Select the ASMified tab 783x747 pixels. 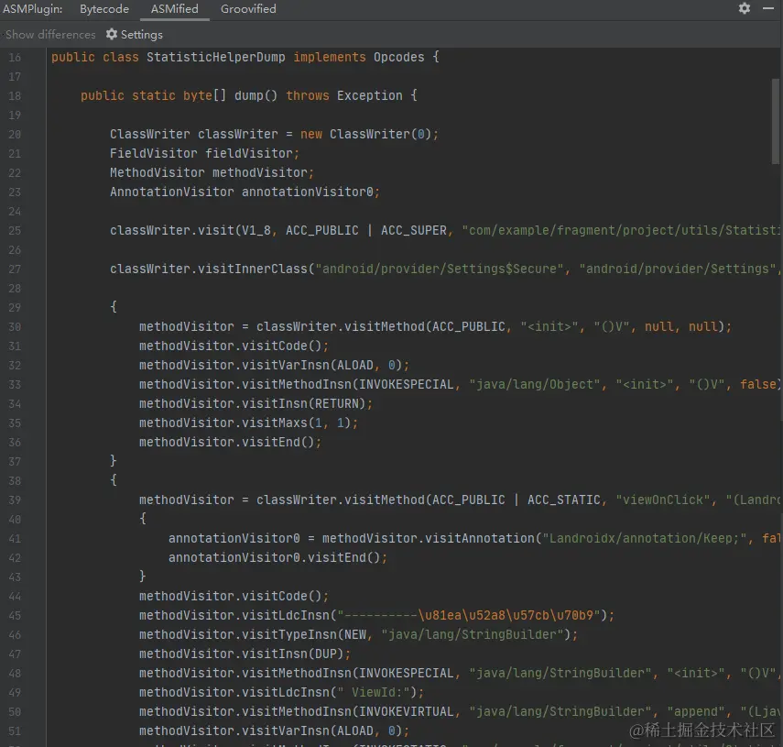(x=174, y=8)
